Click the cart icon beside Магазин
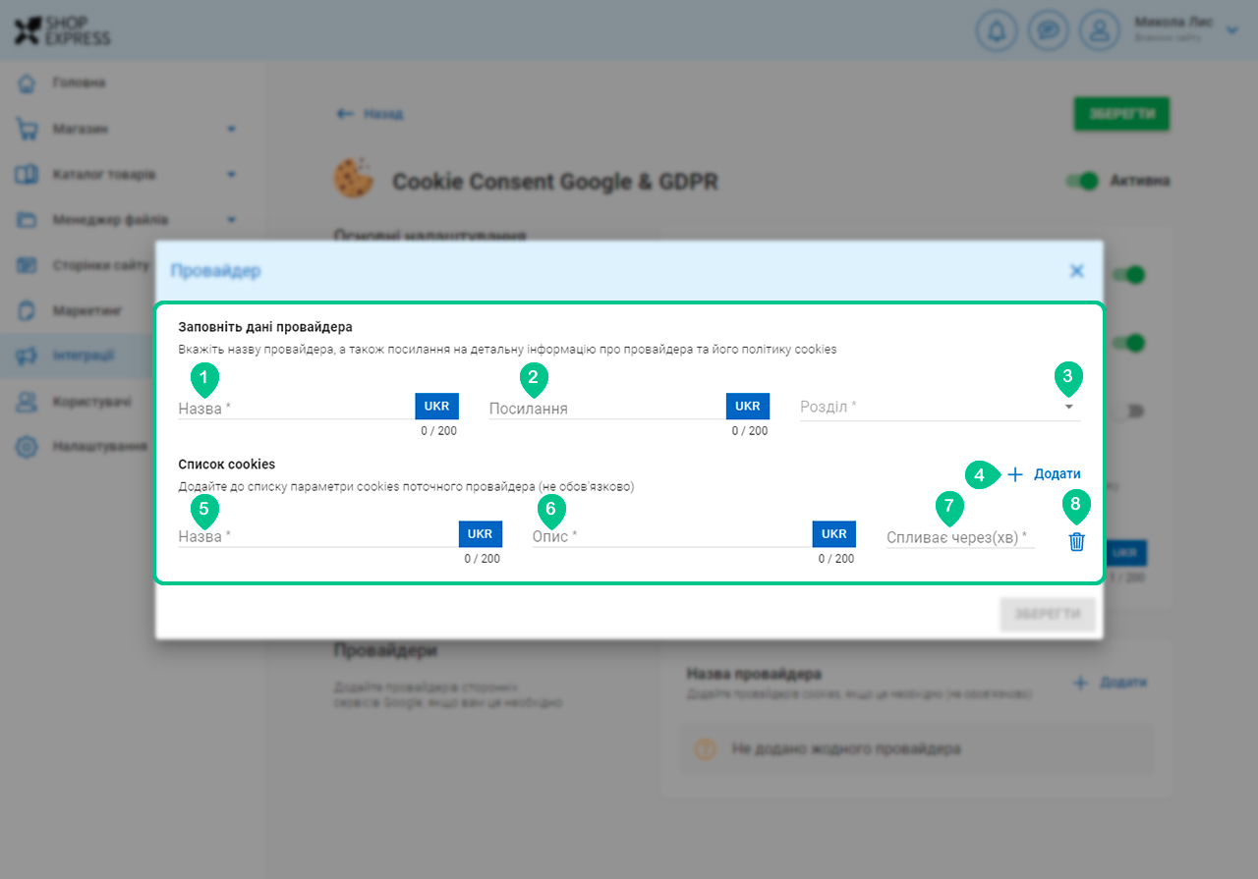 pyautogui.click(x=28, y=129)
